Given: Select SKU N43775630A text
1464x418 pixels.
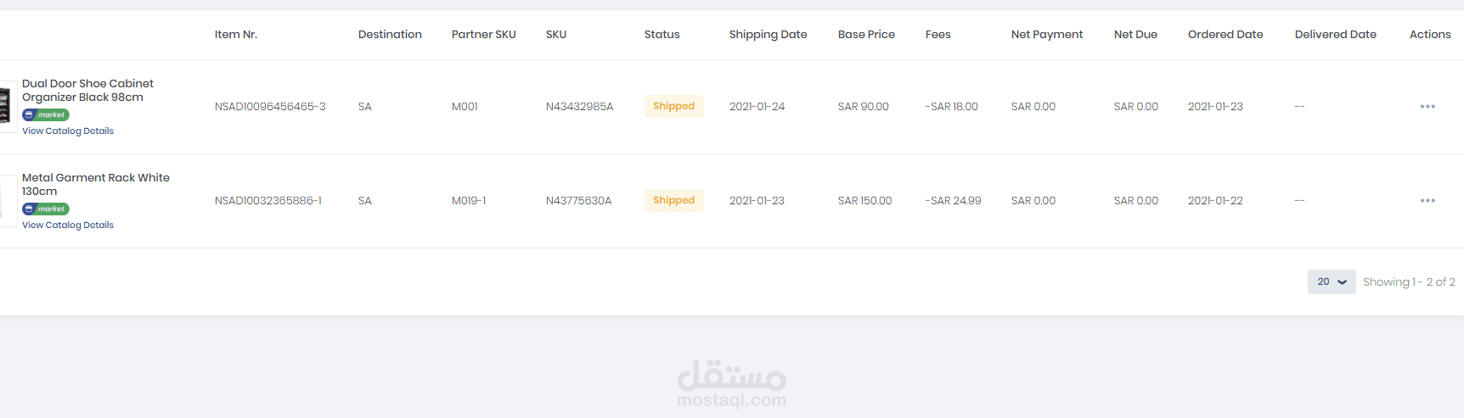Looking at the screenshot, I should coord(578,201).
